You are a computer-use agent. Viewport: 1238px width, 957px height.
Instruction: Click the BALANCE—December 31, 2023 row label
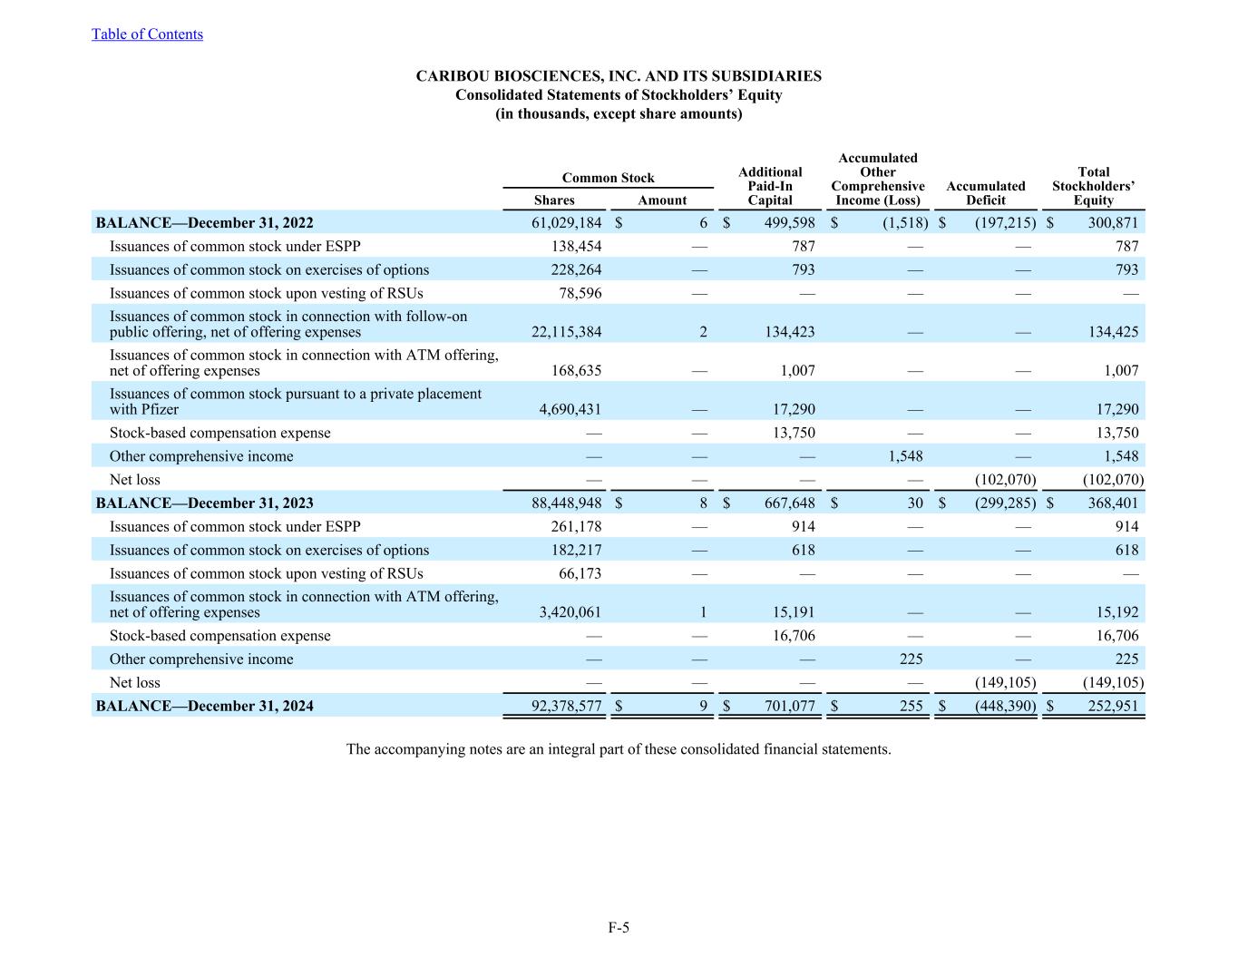tap(205, 503)
